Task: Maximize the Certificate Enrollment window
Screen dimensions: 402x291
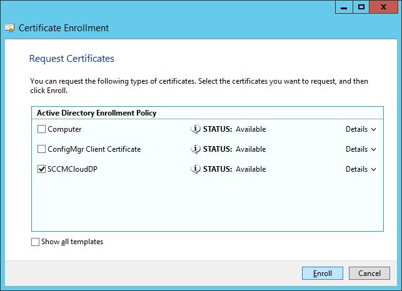Action: point(361,7)
